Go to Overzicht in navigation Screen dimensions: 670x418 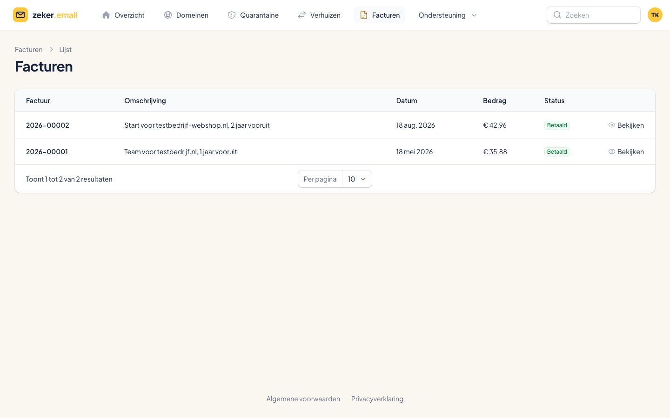[x=123, y=15]
